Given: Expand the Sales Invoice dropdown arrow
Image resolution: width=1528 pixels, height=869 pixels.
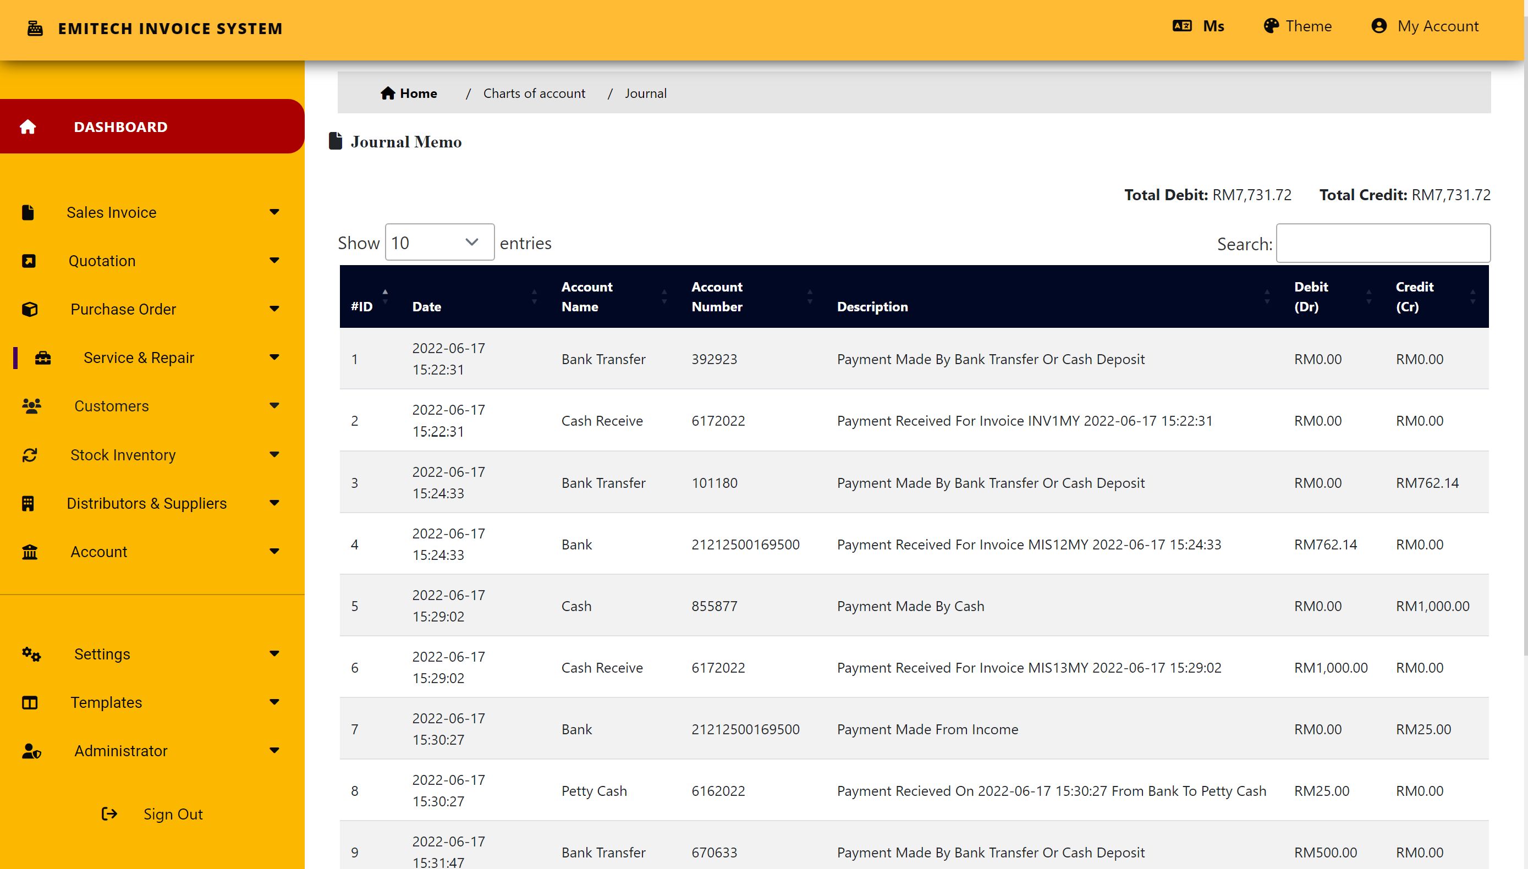Looking at the screenshot, I should point(274,212).
